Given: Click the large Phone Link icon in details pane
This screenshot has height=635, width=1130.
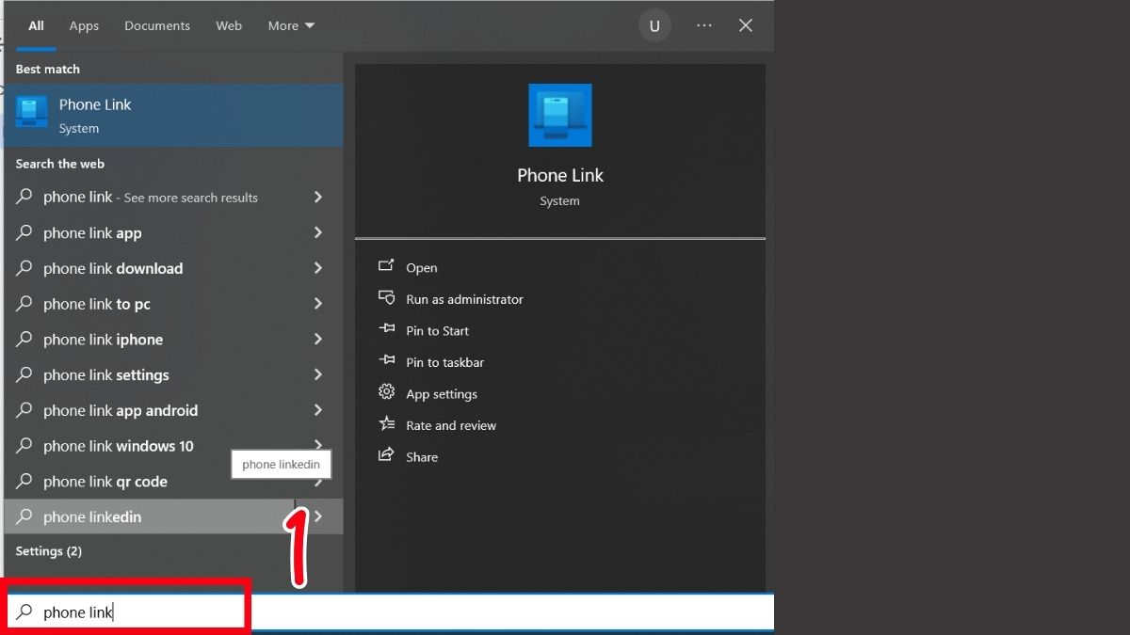Looking at the screenshot, I should tap(560, 115).
